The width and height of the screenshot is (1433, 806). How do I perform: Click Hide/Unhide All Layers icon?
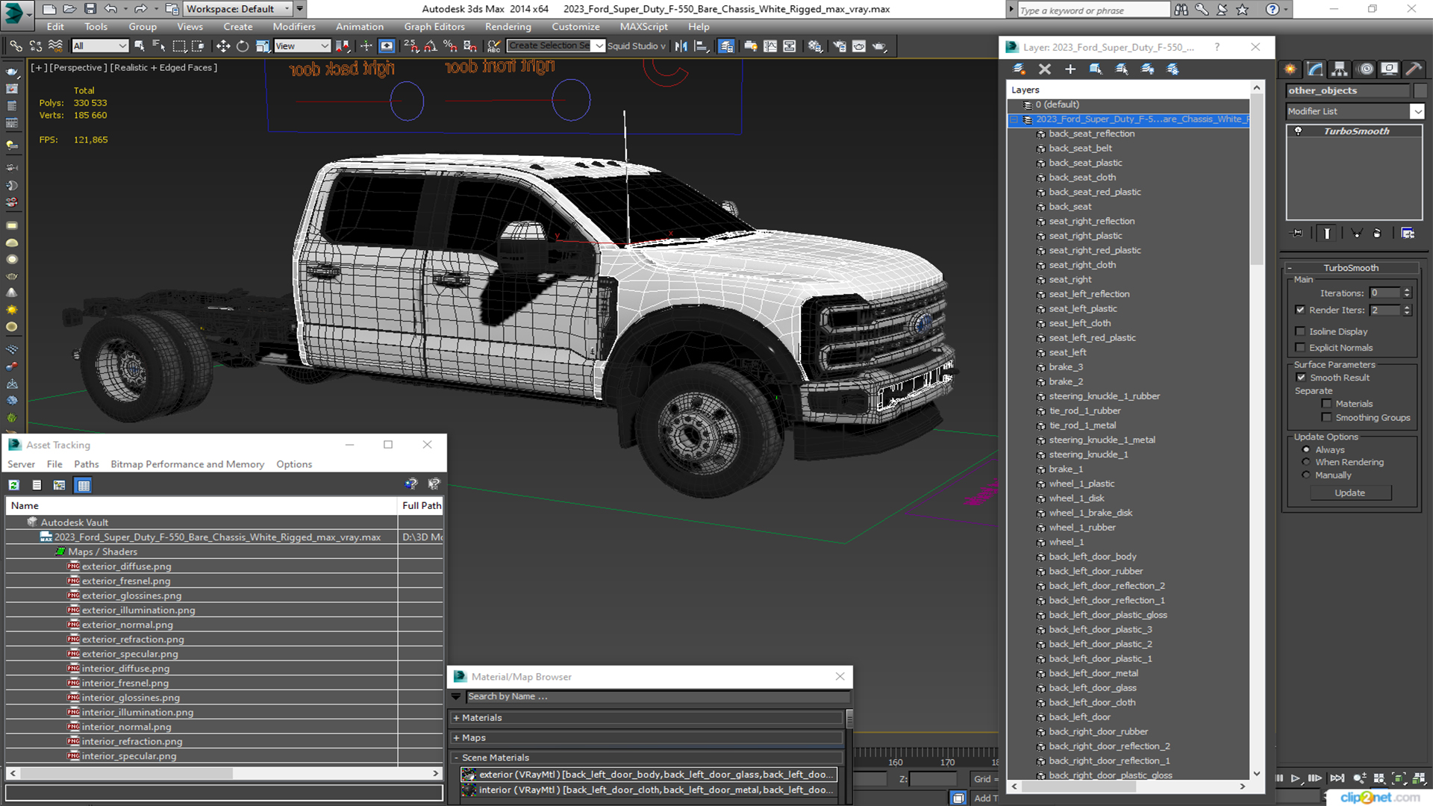tap(1148, 69)
